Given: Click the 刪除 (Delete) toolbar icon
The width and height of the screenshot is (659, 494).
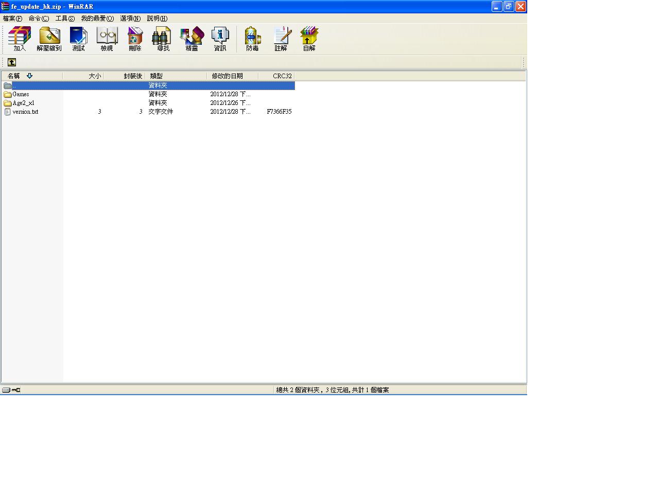Looking at the screenshot, I should 135,39.
